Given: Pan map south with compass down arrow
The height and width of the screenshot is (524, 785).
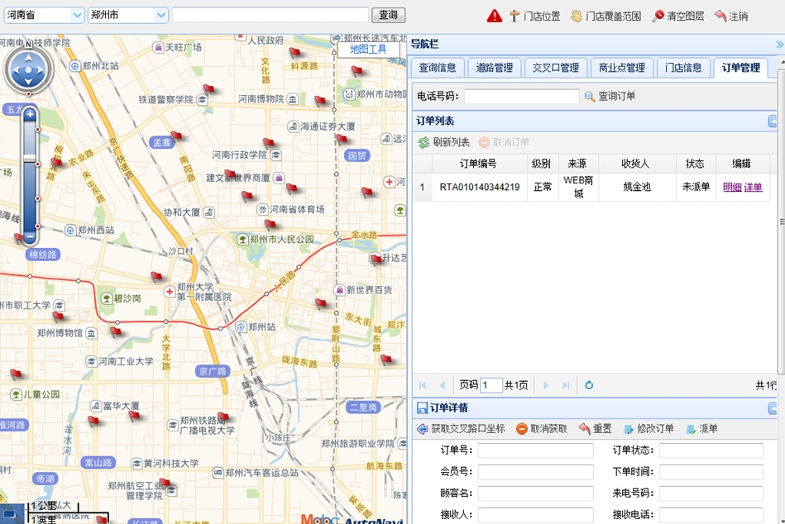Looking at the screenshot, I should (28, 82).
